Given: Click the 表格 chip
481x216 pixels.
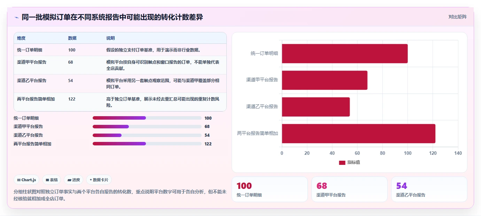Looking at the screenshot, I should 52,180.
